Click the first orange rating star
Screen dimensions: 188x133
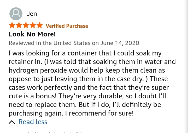tap(12, 25)
